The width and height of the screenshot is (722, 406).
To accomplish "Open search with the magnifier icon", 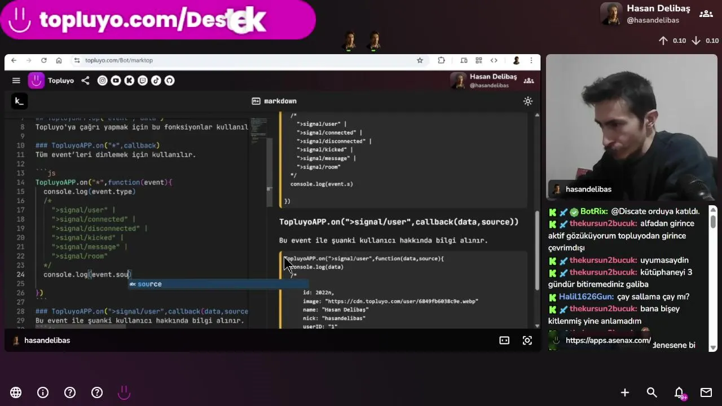I will click(652, 392).
